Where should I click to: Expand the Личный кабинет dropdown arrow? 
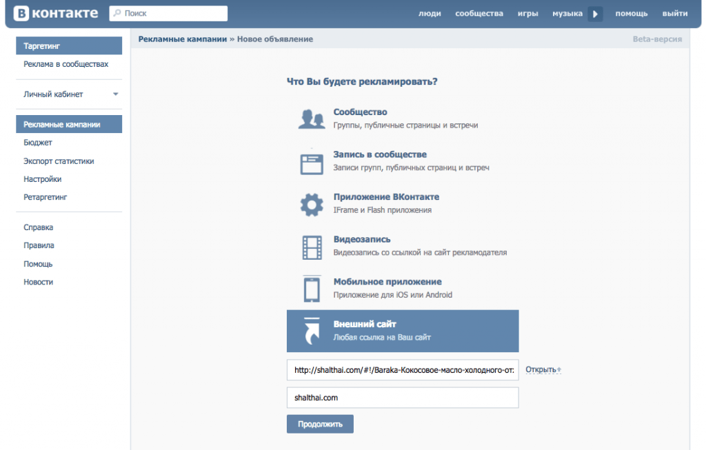click(116, 94)
